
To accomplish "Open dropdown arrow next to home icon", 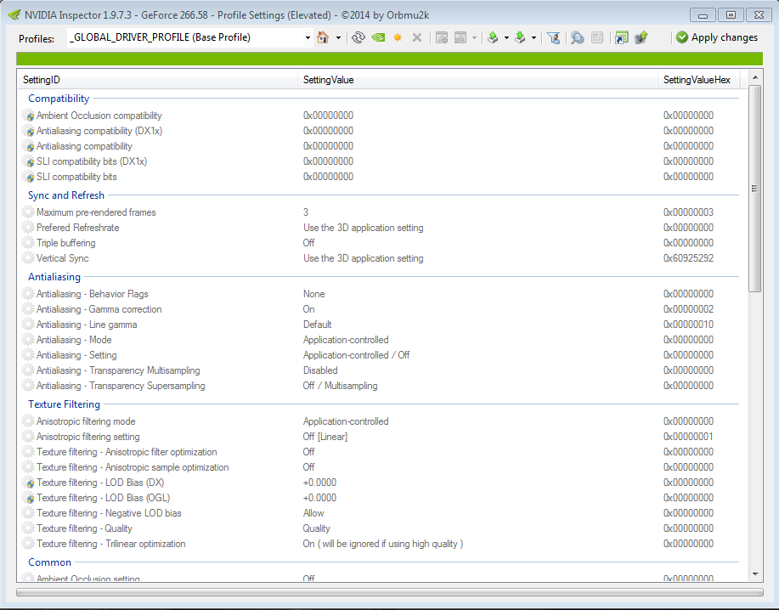I will [338, 37].
